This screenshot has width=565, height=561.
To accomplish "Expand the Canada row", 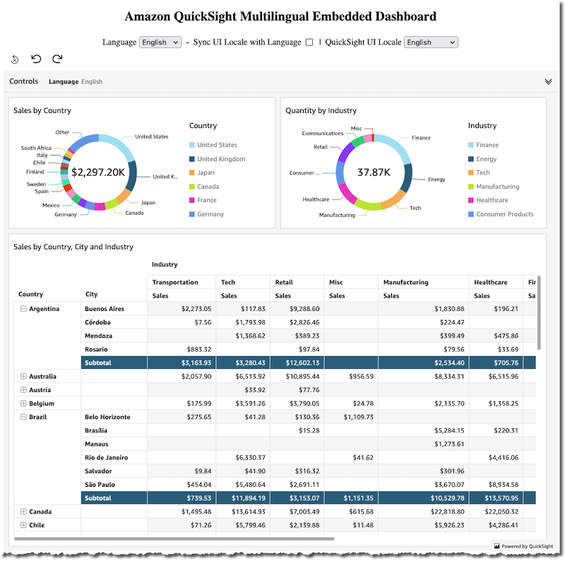I will click(x=23, y=512).
